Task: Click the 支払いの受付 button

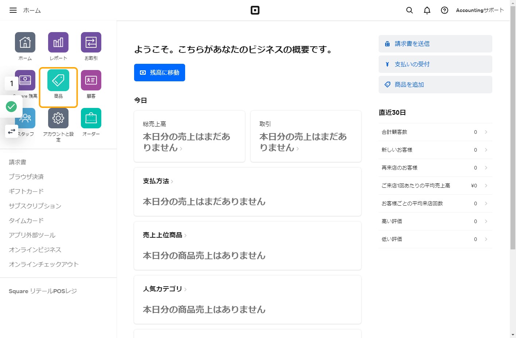Action: [435, 64]
